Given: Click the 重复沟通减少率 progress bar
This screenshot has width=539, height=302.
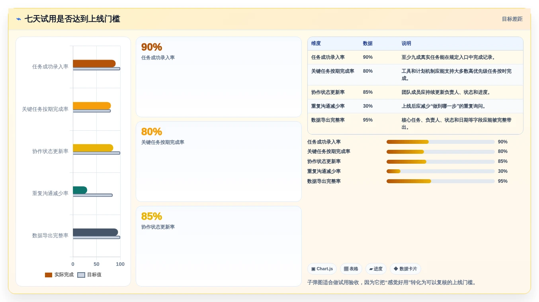Looking at the screenshot, I should click(441, 171).
